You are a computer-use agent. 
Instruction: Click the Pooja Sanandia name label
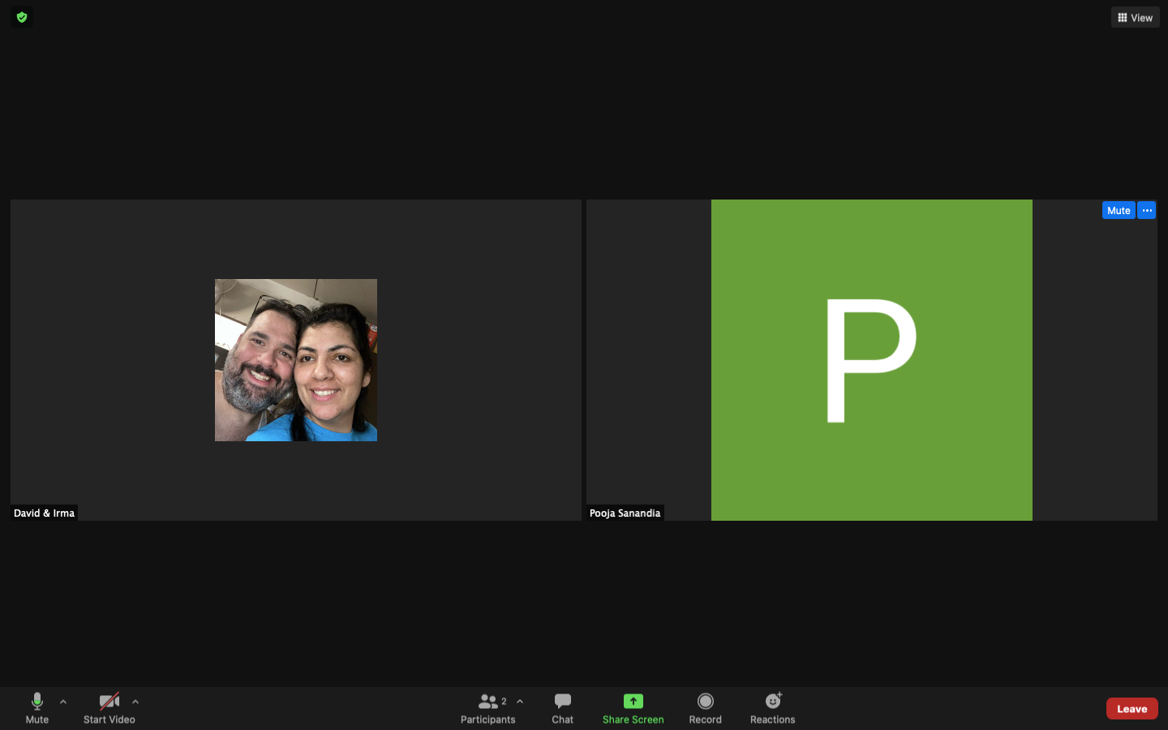point(625,513)
